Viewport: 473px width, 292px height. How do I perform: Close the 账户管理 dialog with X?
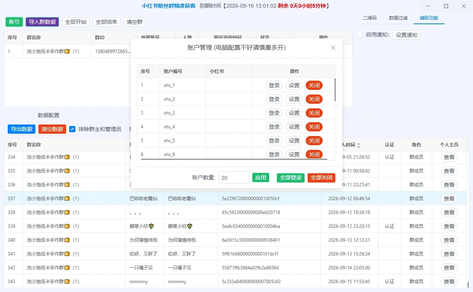[333, 48]
